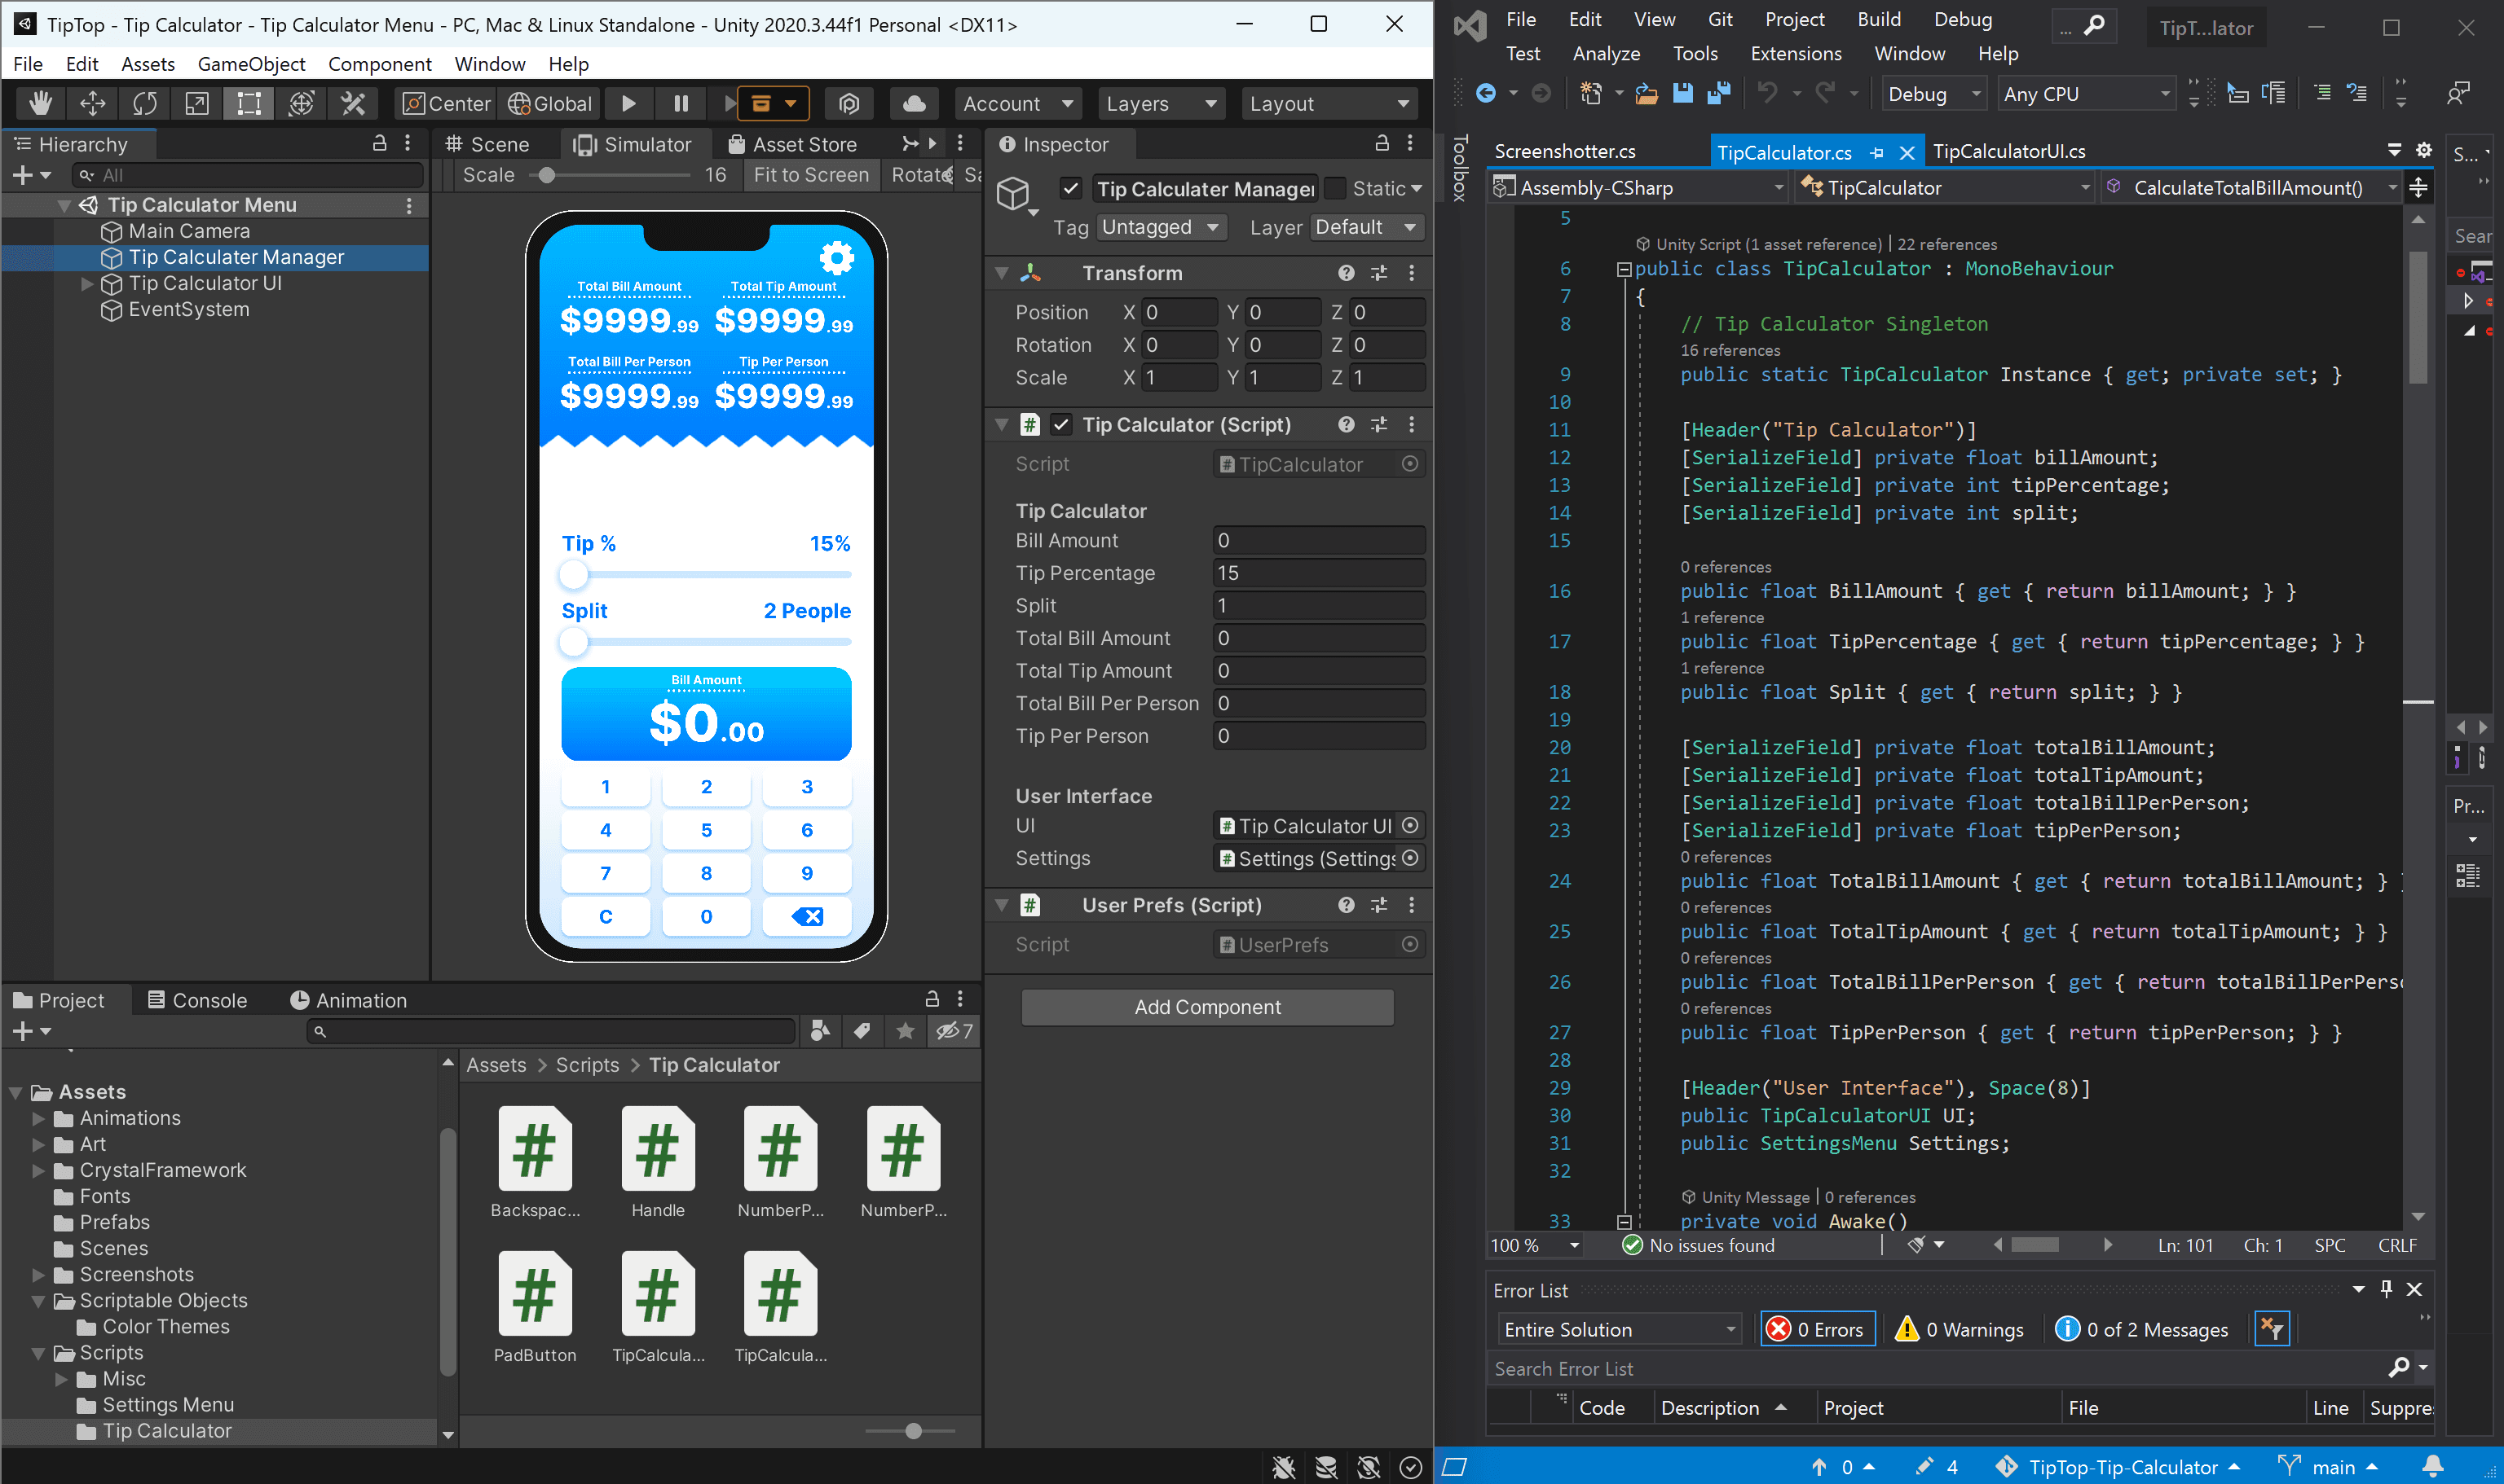Disable the Tip Calculator script checkbox
This screenshot has height=1484, width=2504.
1062,425
